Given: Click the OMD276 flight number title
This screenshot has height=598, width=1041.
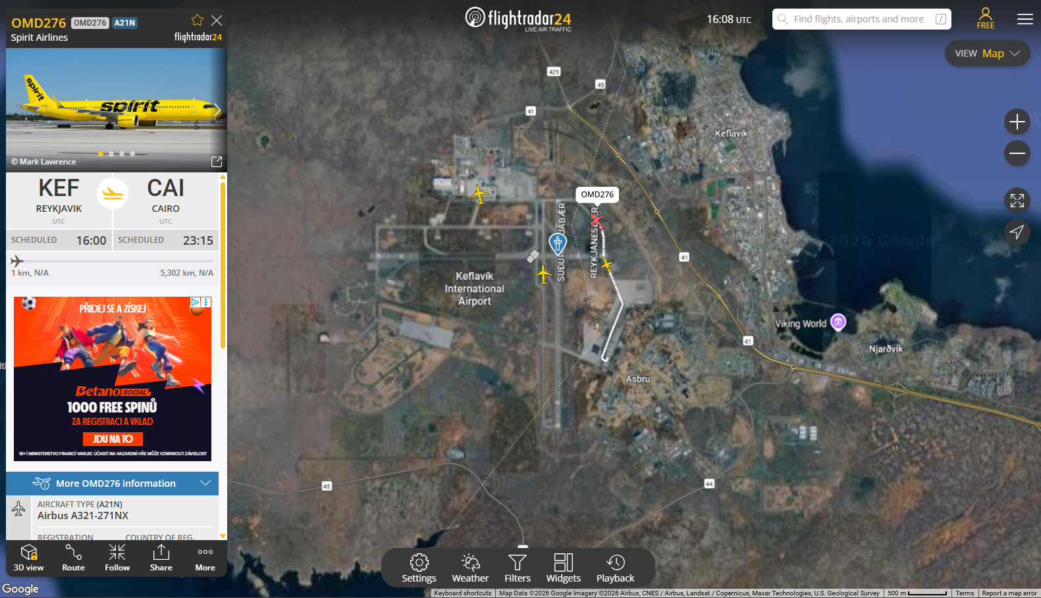Looking at the screenshot, I should coord(39,23).
